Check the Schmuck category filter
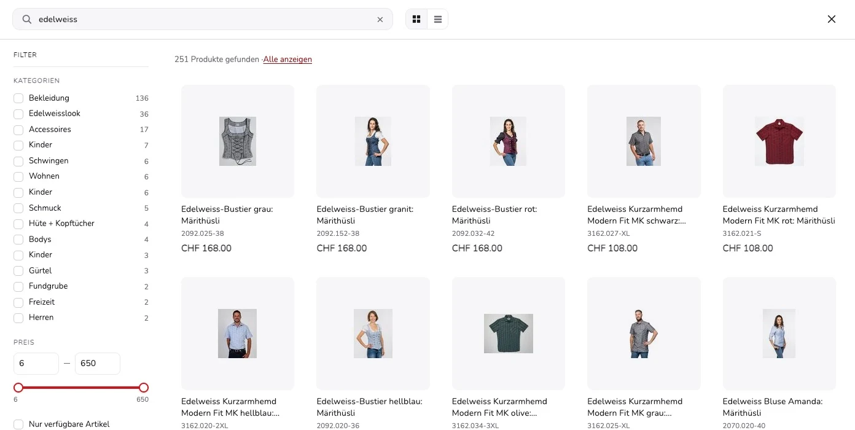Viewport: 855px width, 430px height. pos(18,208)
